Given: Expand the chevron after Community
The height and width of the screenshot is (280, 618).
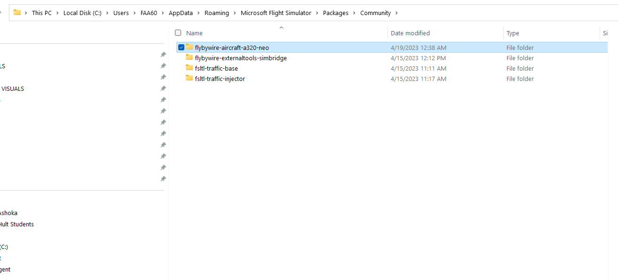Looking at the screenshot, I should (396, 13).
